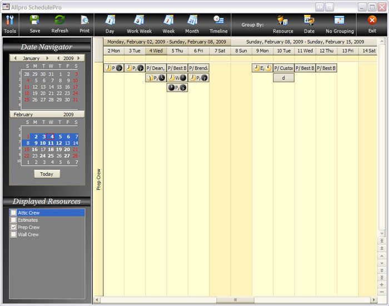Save the schedule with Save icon
Screen dimensions: 389x306
point(34,24)
